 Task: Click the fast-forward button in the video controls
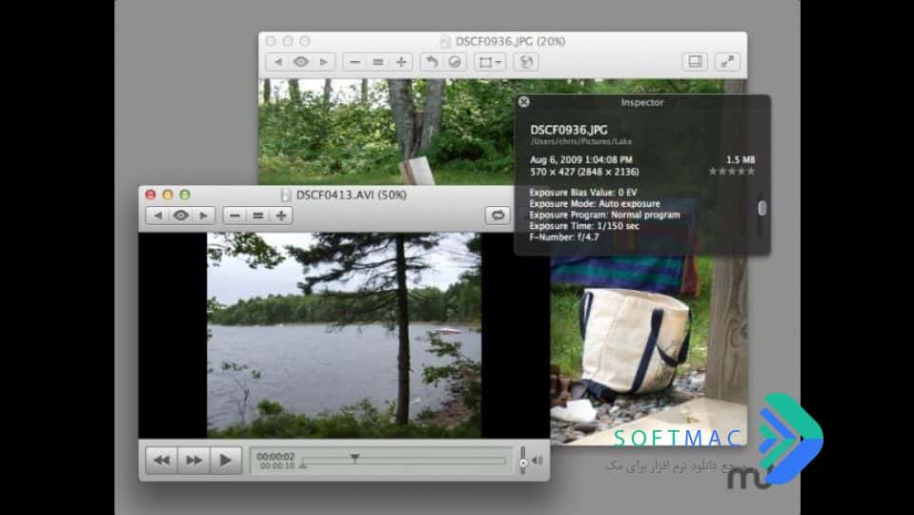pos(193,461)
